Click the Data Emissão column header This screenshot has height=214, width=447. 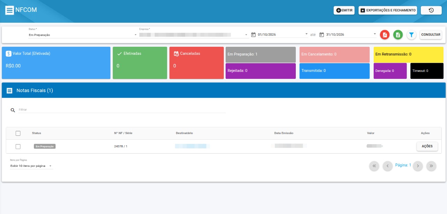click(x=284, y=133)
